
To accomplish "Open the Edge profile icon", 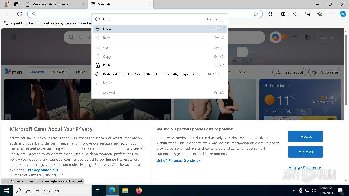I will coord(6,4).
